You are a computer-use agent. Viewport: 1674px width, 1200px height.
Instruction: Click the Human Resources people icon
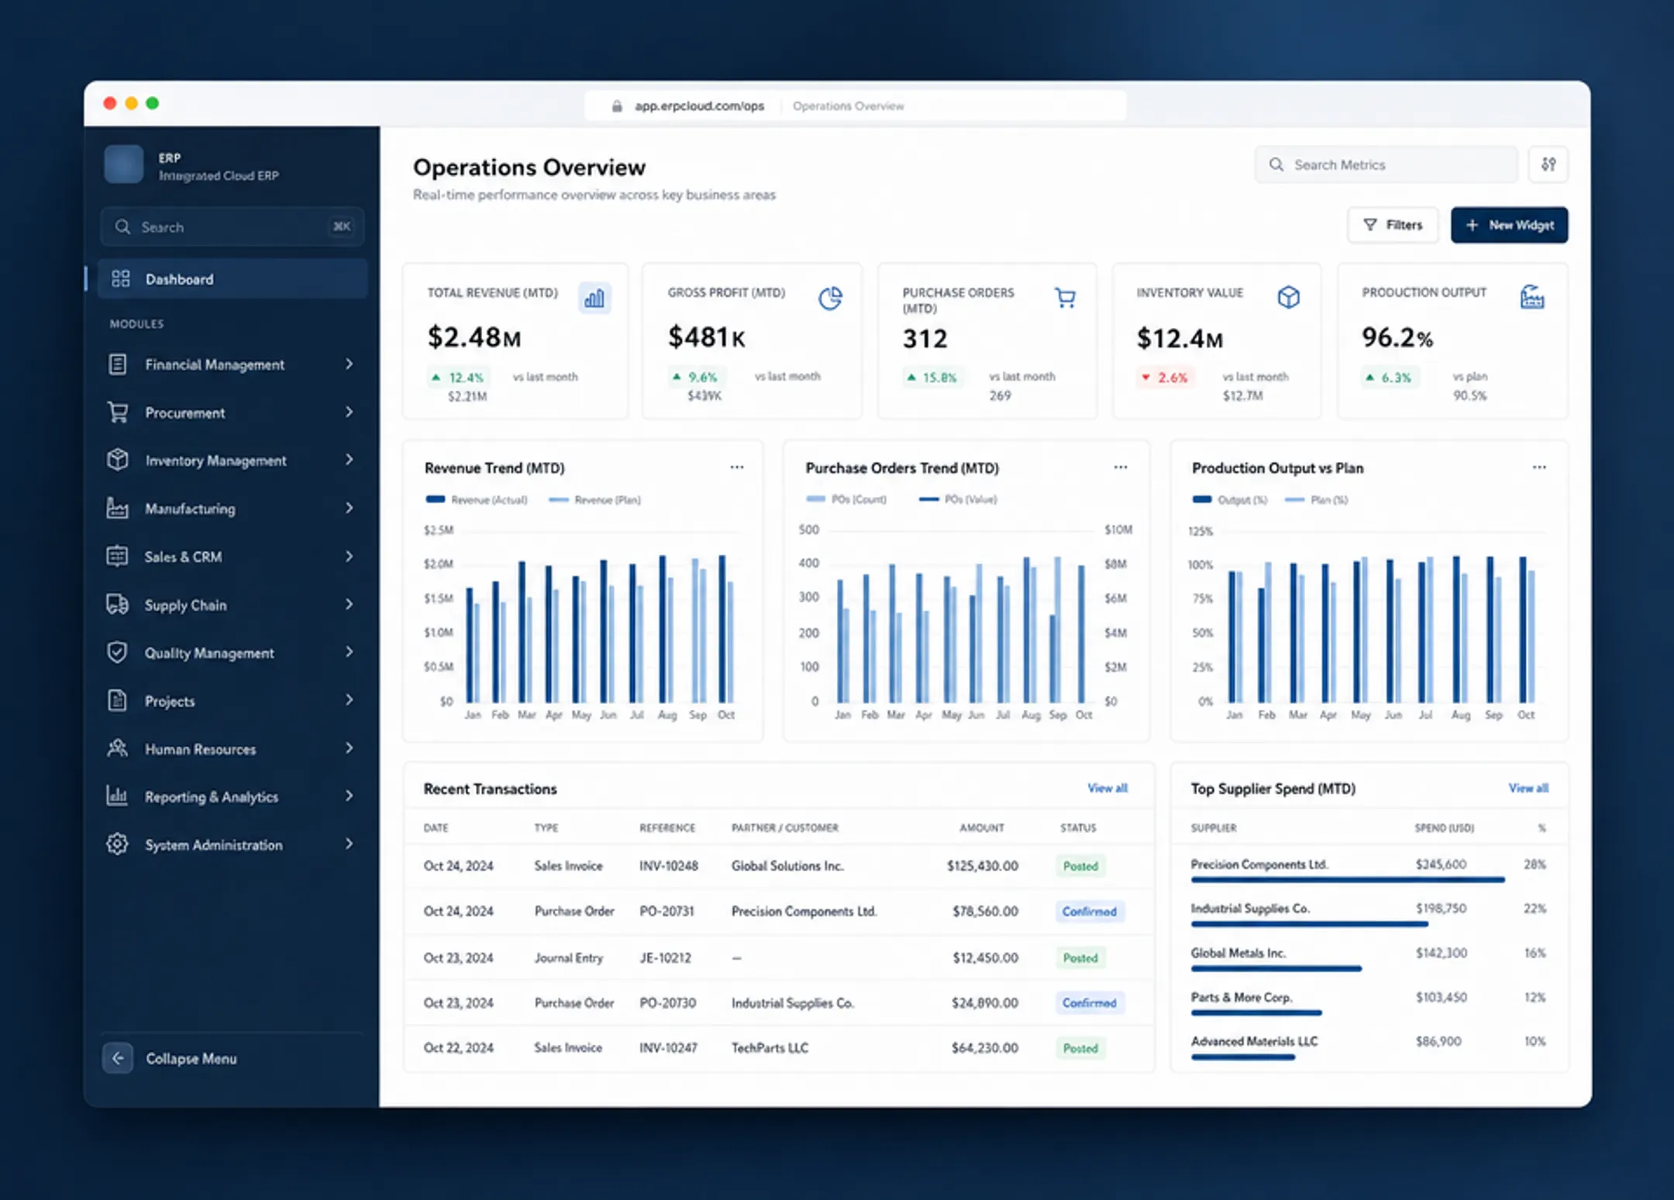point(117,748)
